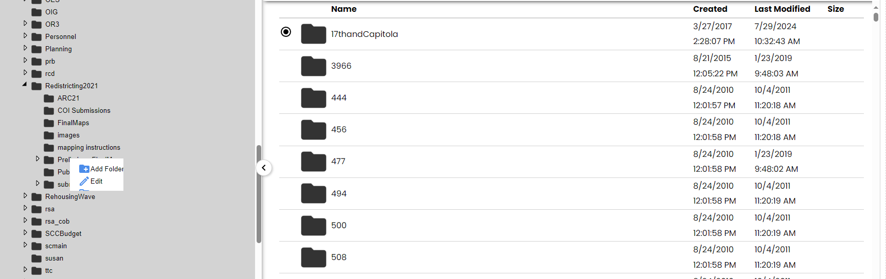Collapse the sidebar with the chevron button

[264, 168]
